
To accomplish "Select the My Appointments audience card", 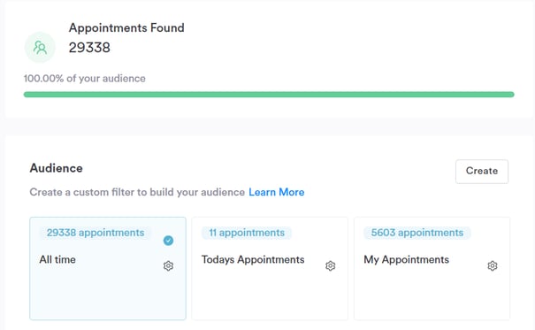I will [x=432, y=268].
